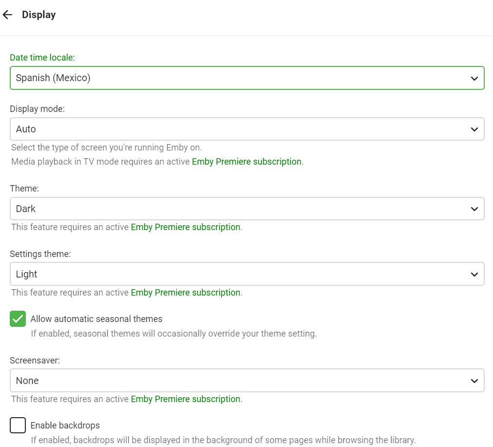Expand the Settings theme dropdown
Viewport: 493px width, 447px height.
pyautogui.click(x=239, y=274)
